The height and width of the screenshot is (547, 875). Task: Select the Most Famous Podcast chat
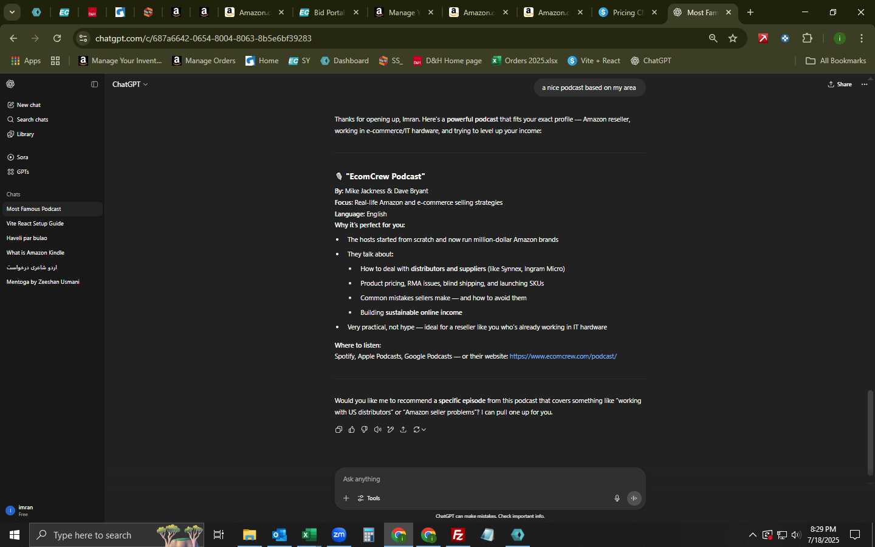tap(52, 209)
